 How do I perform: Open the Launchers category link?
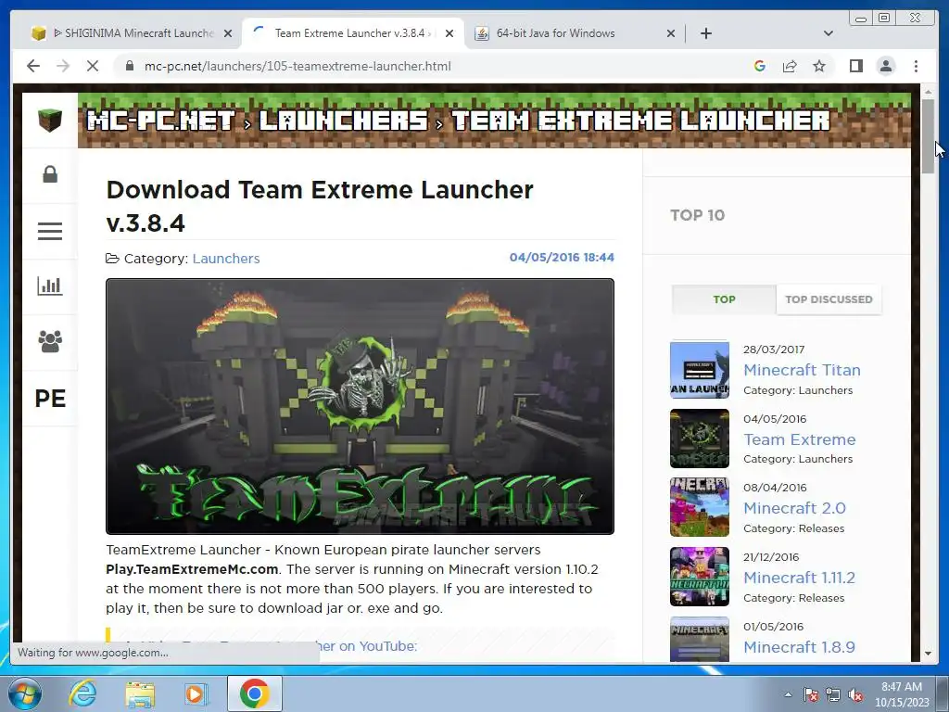(226, 259)
